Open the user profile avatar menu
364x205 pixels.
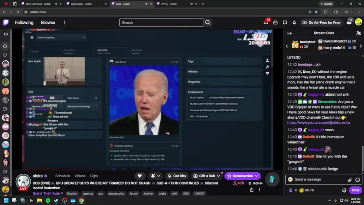[359, 22]
